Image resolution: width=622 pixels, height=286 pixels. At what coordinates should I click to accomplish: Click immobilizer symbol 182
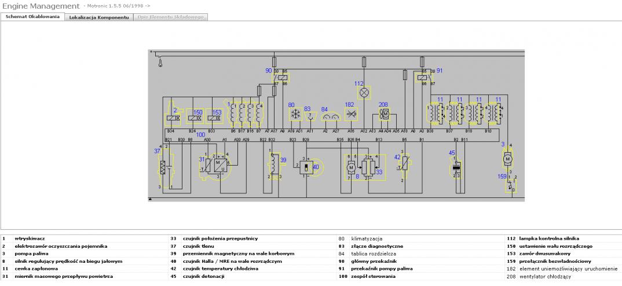pos(350,115)
